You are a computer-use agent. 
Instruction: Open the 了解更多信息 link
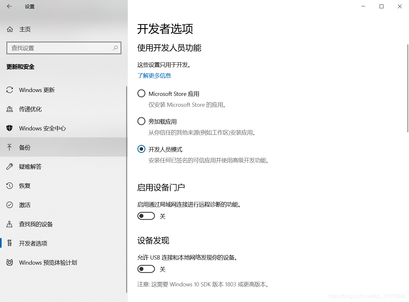[x=154, y=76]
